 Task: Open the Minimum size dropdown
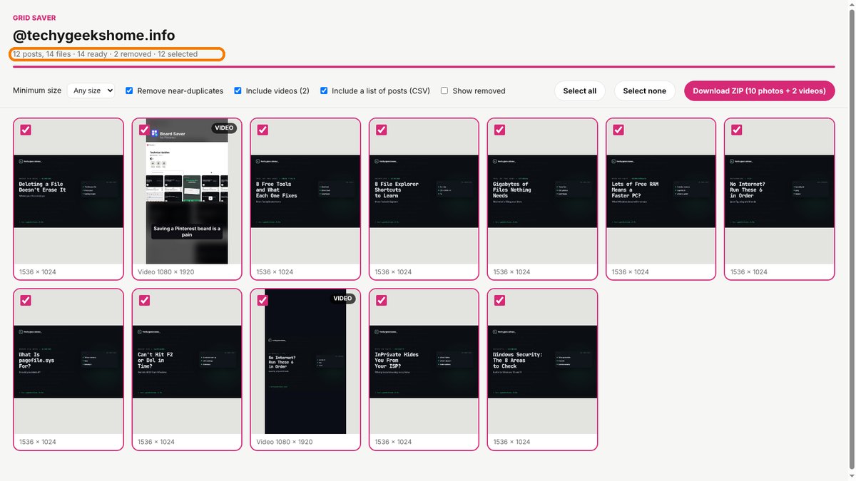click(91, 90)
